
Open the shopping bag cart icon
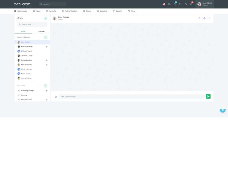[x=175, y=4]
